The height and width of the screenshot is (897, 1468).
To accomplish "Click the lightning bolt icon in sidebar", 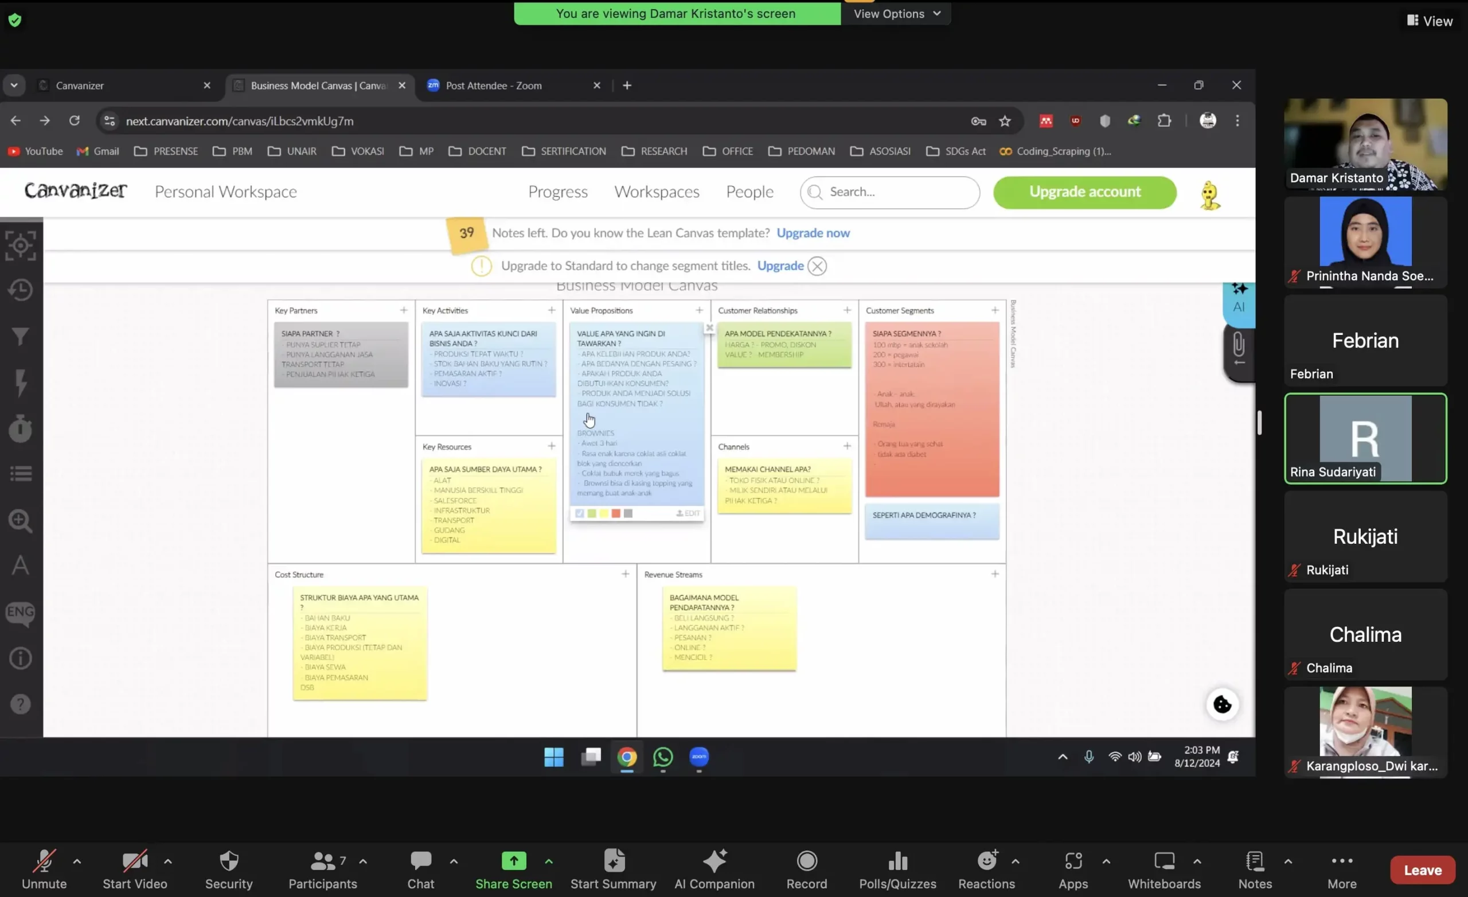I will (21, 382).
